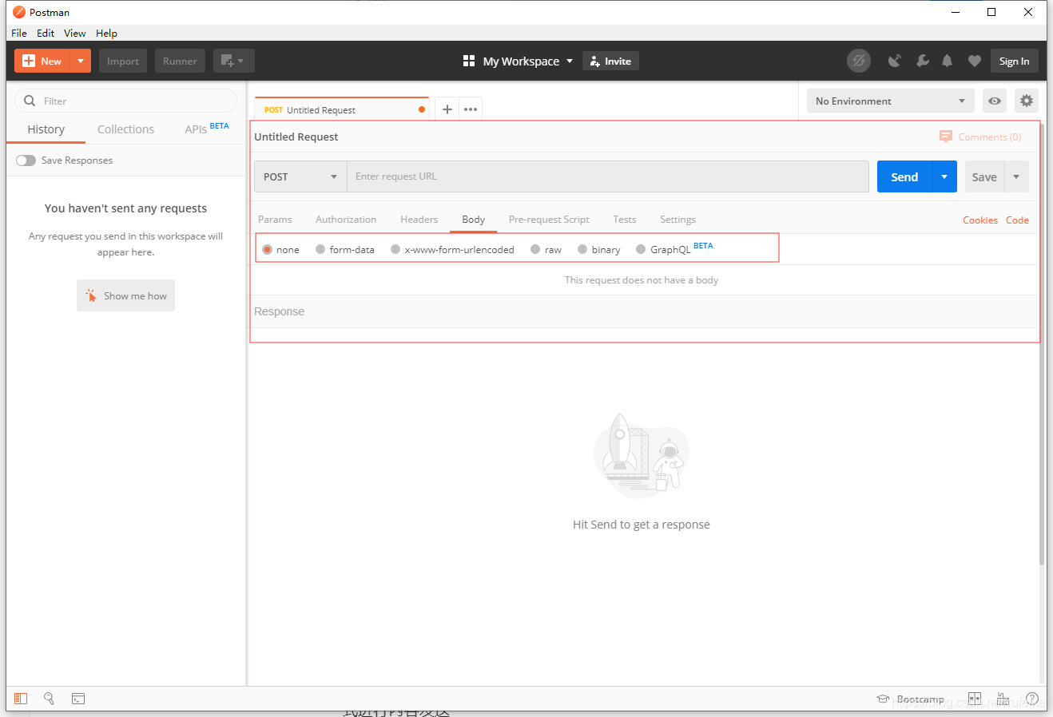
Task: Open Bootcamp in the status bar
Action: (911, 699)
